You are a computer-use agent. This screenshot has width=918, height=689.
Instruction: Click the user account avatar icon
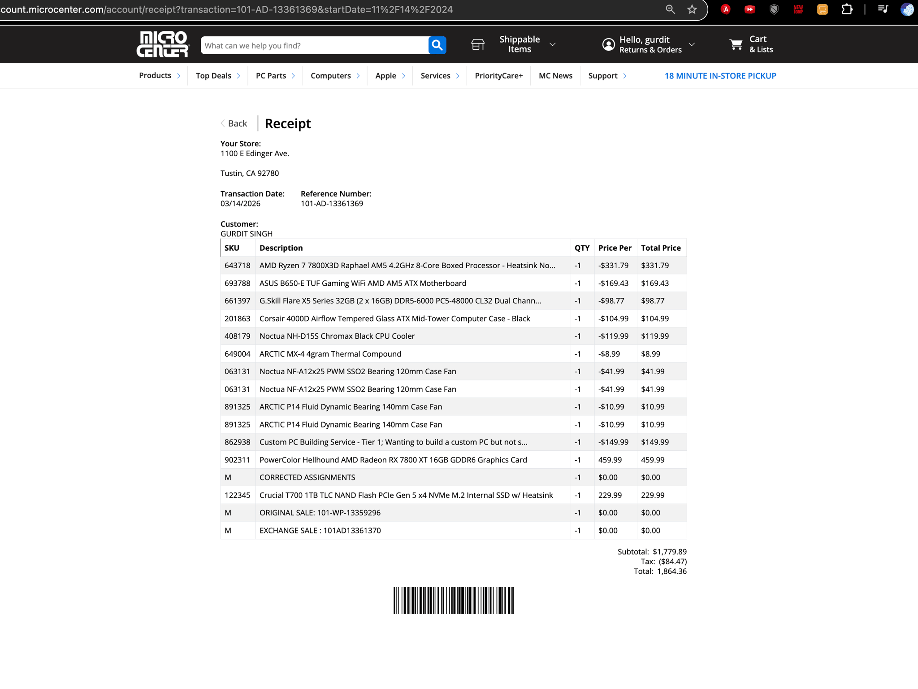pyautogui.click(x=608, y=44)
